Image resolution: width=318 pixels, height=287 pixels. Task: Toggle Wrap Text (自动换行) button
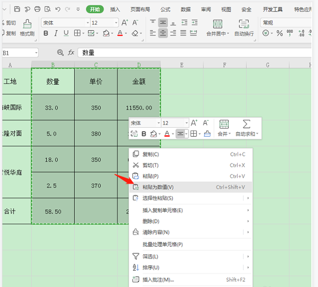pyautogui.click(x=244, y=27)
